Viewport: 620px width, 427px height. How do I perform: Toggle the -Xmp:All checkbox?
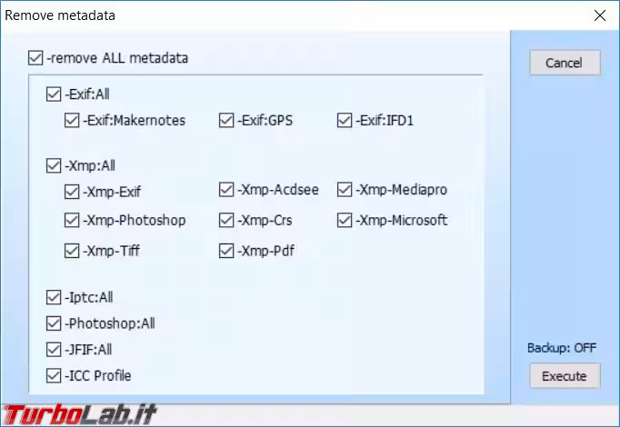54,166
